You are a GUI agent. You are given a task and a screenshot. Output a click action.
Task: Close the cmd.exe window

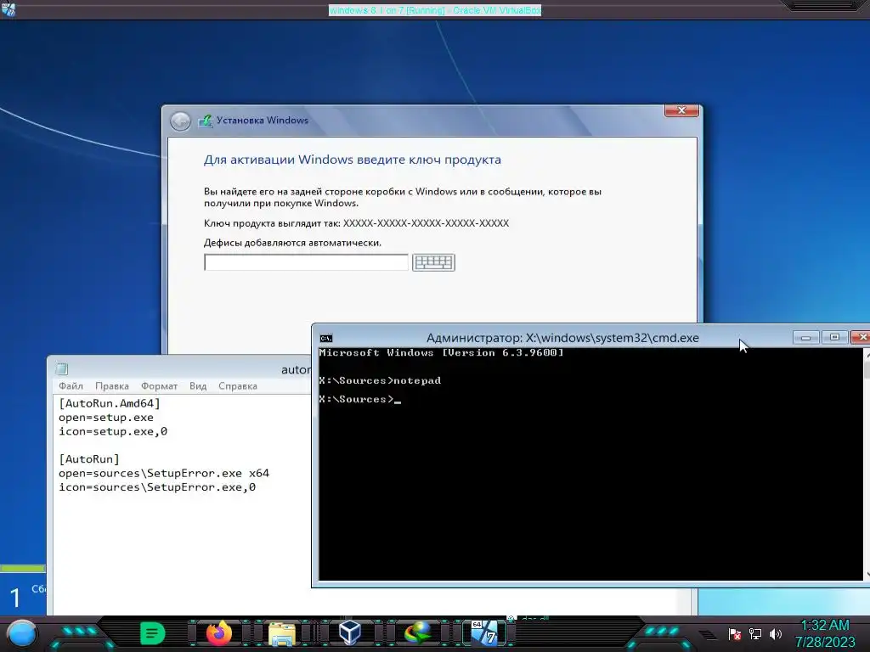(861, 337)
